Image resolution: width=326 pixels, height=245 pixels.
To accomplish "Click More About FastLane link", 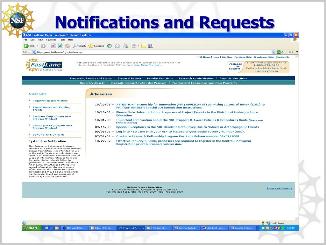I will [148, 65].
